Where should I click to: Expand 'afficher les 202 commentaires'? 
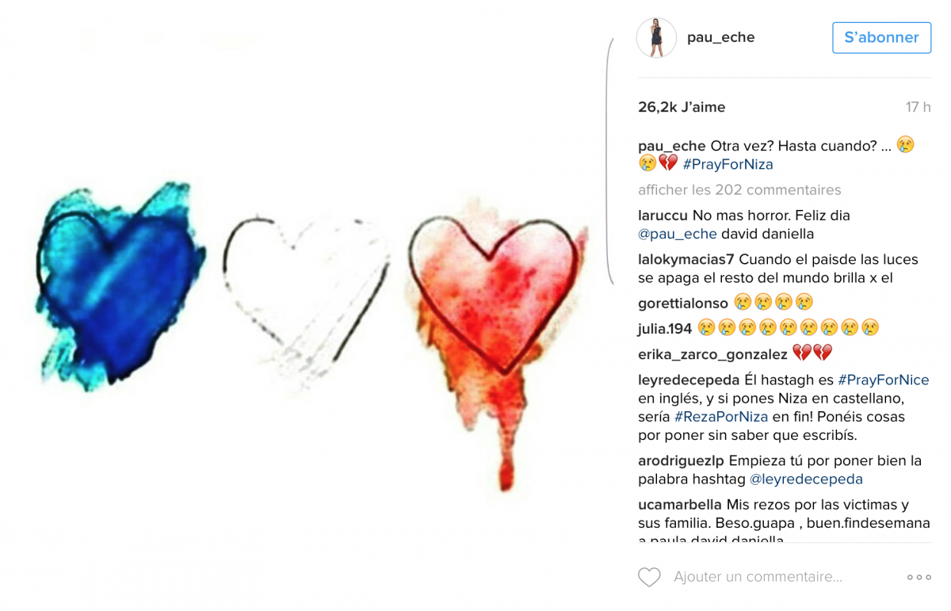pyautogui.click(x=739, y=190)
